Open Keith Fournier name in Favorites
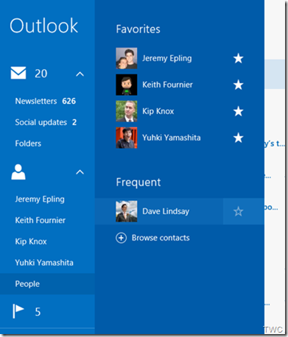Viewport: 288px width, 337px height. pyautogui.click(x=167, y=85)
